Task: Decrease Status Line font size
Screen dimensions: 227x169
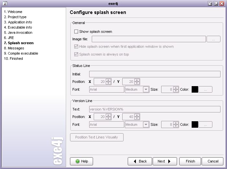Action: [176, 91]
